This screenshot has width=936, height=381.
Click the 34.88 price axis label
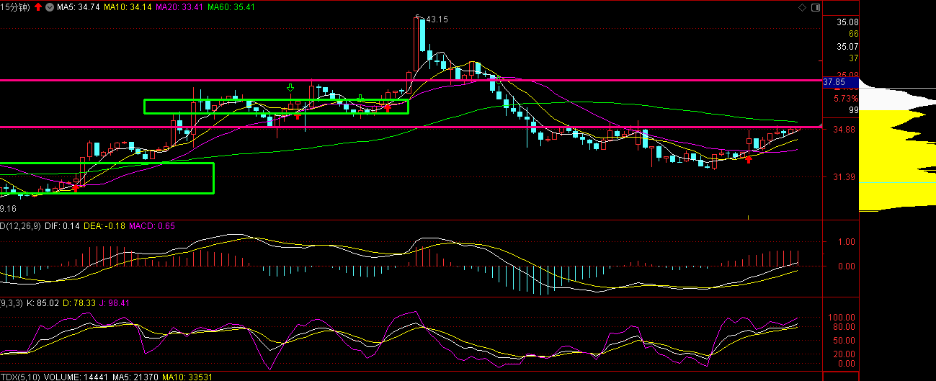coord(845,130)
